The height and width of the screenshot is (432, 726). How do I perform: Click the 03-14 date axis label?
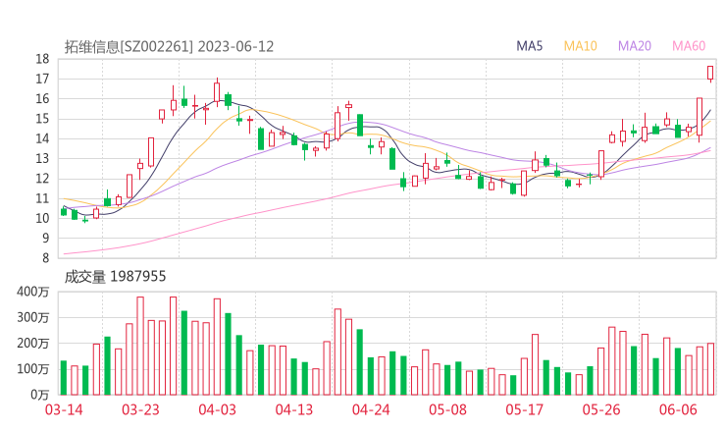(64, 409)
